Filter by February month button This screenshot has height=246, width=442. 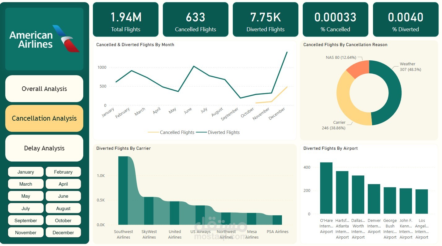click(63, 172)
